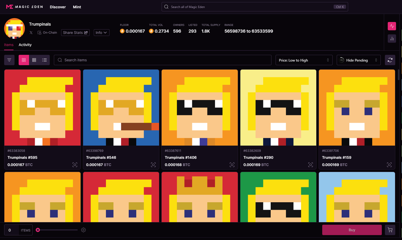Open the Price: Low to High sort dropdown
This screenshot has height=240, width=402.
(304, 60)
